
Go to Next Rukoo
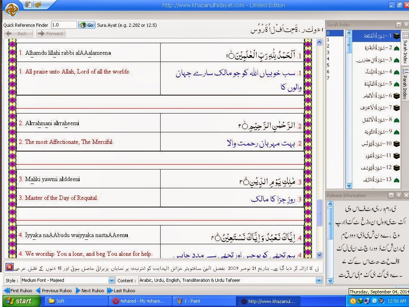(x=90, y=291)
